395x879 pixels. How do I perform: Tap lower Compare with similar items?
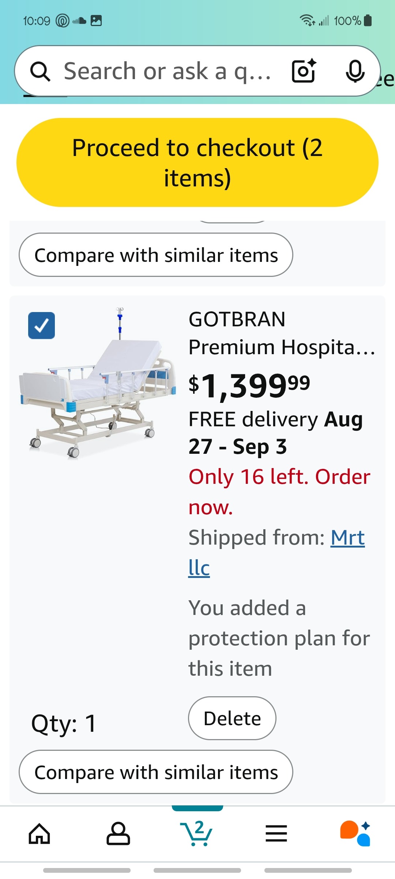(x=156, y=772)
